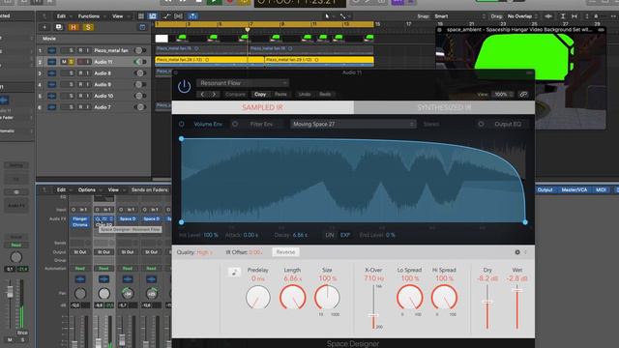Toggle the yellow S global solo button

tap(88, 27)
